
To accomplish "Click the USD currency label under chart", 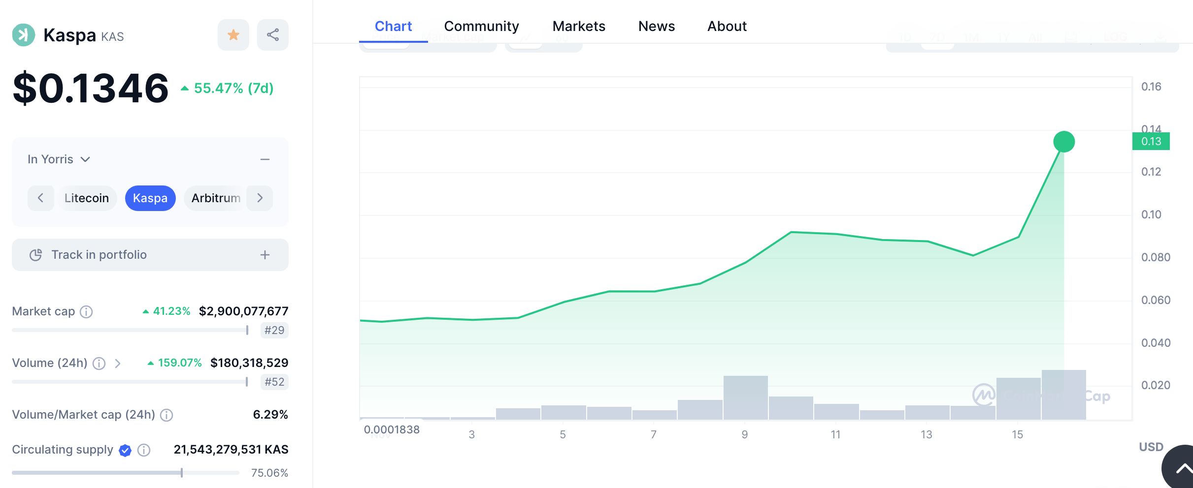I will point(1151,447).
